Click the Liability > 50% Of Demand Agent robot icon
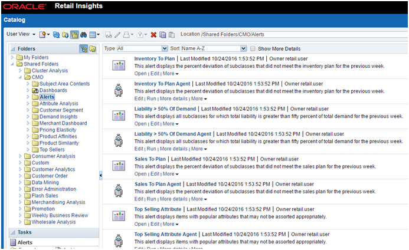 pyautogui.click(x=119, y=140)
